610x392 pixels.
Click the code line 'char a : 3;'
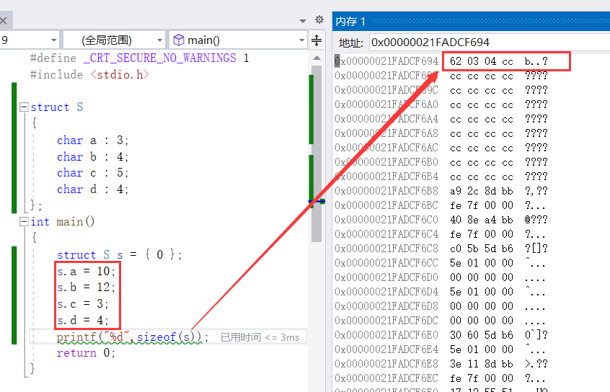point(92,140)
